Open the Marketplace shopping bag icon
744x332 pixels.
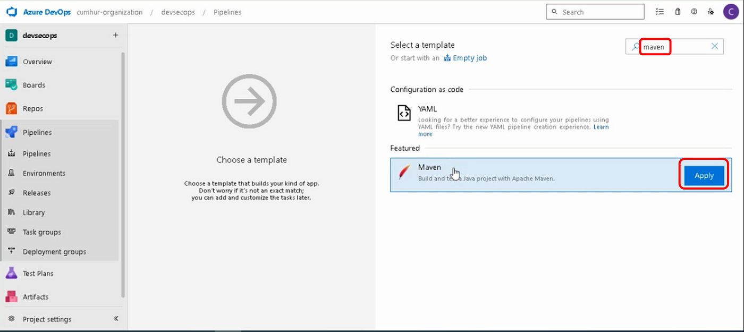click(x=678, y=12)
